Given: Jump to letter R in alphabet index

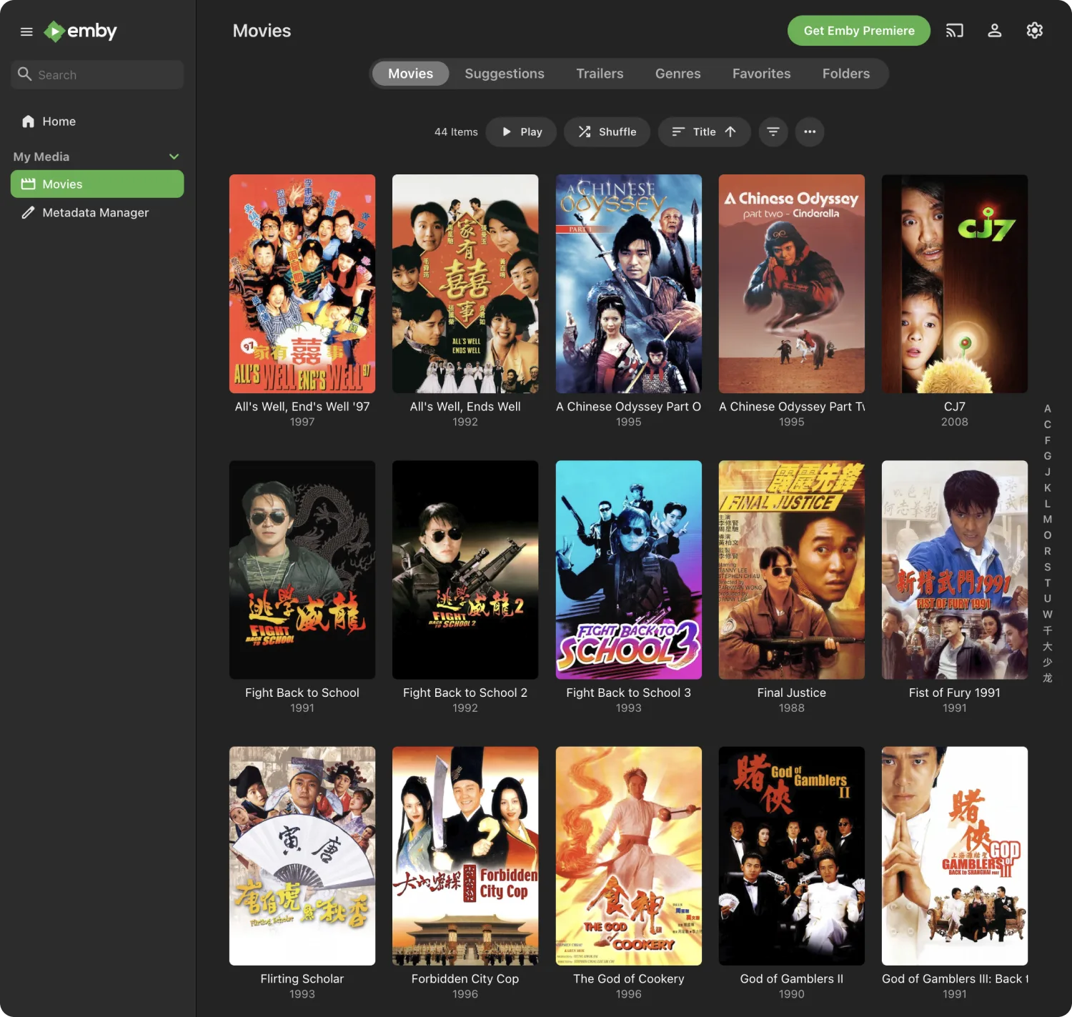Looking at the screenshot, I should 1048,551.
